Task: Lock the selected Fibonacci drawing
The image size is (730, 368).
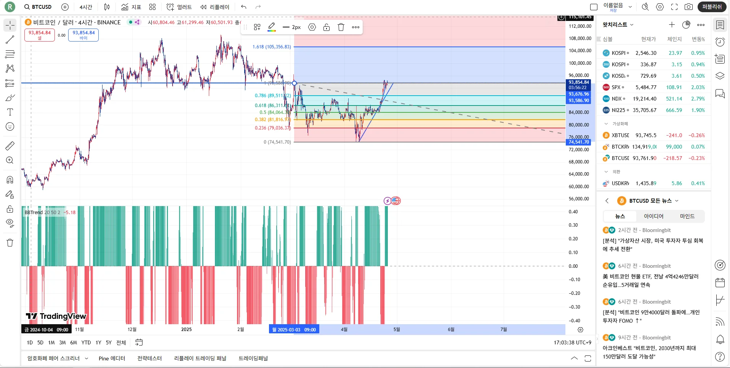Action: [x=327, y=27]
